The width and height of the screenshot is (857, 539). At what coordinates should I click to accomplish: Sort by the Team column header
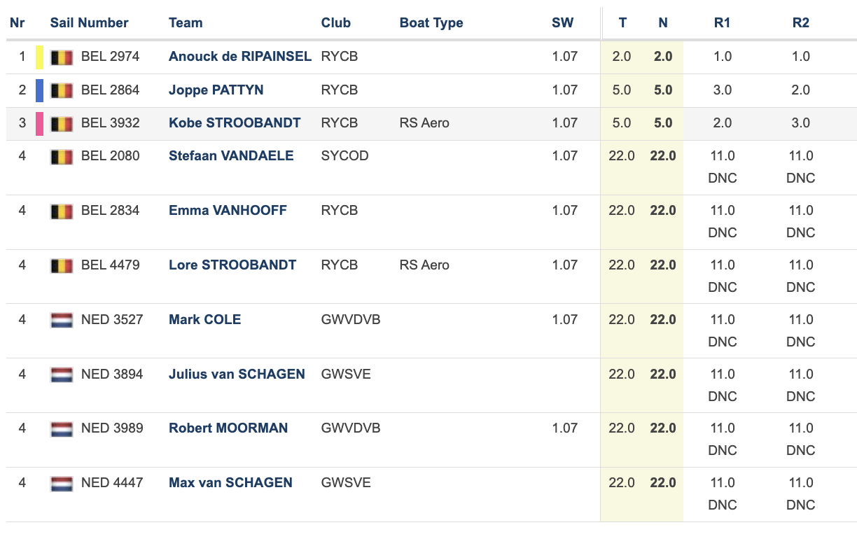[186, 22]
